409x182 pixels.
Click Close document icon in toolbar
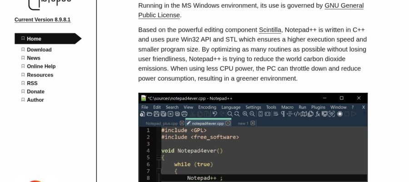tap(170, 114)
